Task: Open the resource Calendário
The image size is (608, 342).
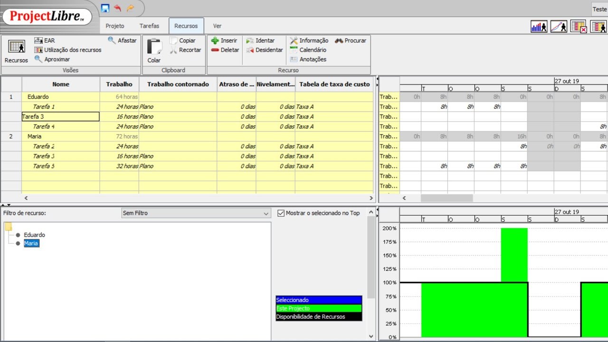Action: [308, 50]
